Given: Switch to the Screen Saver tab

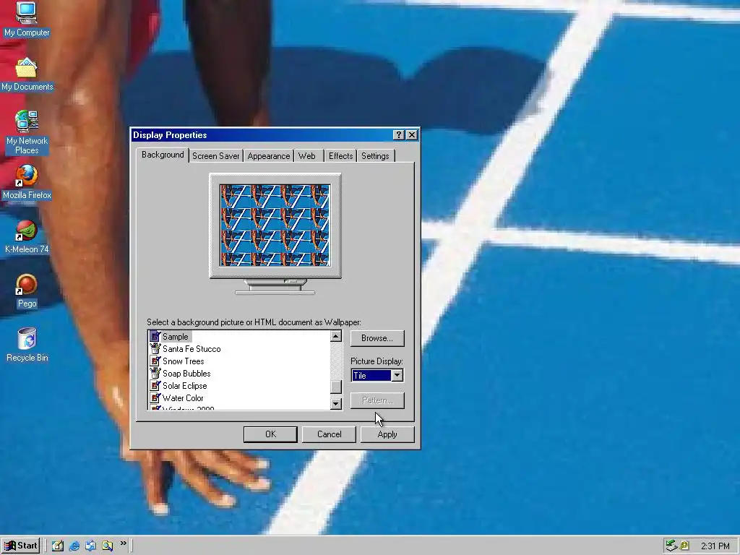Looking at the screenshot, I should click(x=215, y=156).
